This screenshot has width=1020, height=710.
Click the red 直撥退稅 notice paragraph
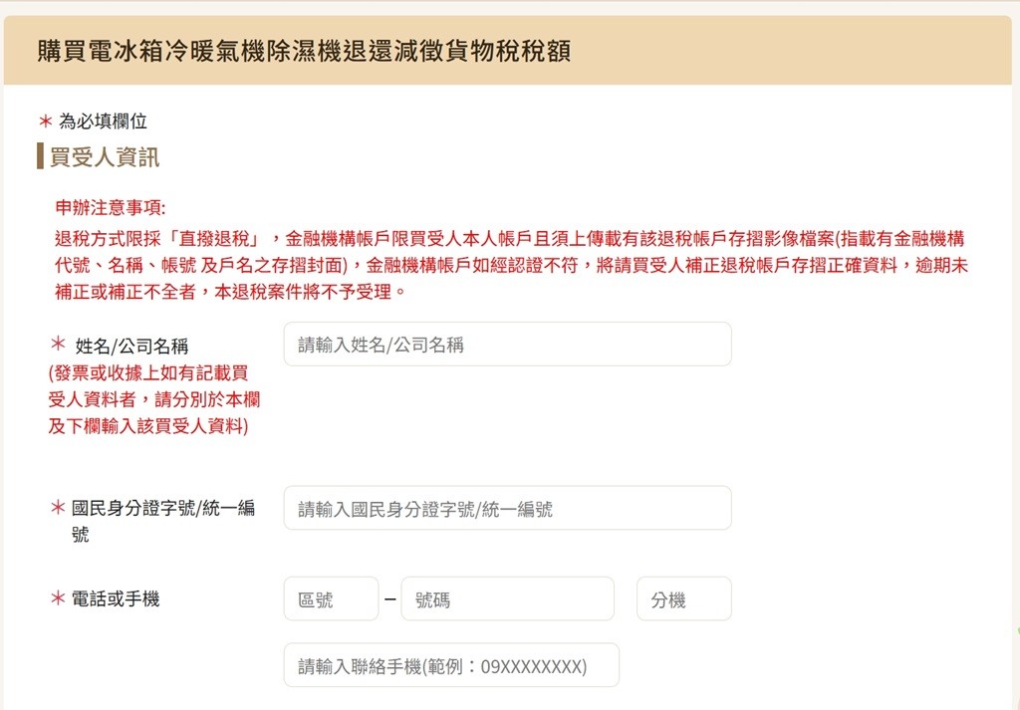coord(511,265)
